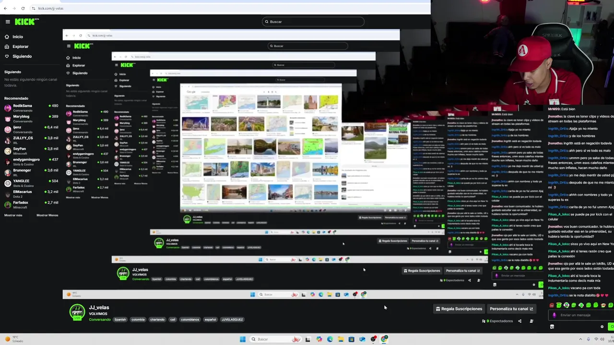Open Siguiendo in the outermost sidebar
The height and width of the screenshot is (345, 614).
pos(18,57)
